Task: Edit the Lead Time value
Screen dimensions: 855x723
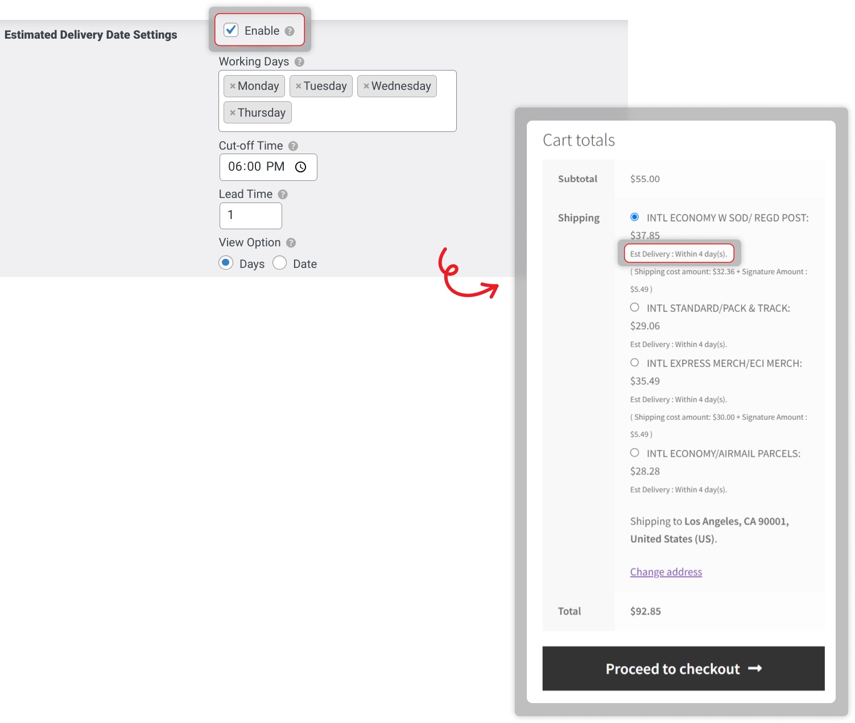Action: pyautogui.click(x=250, y=216)
